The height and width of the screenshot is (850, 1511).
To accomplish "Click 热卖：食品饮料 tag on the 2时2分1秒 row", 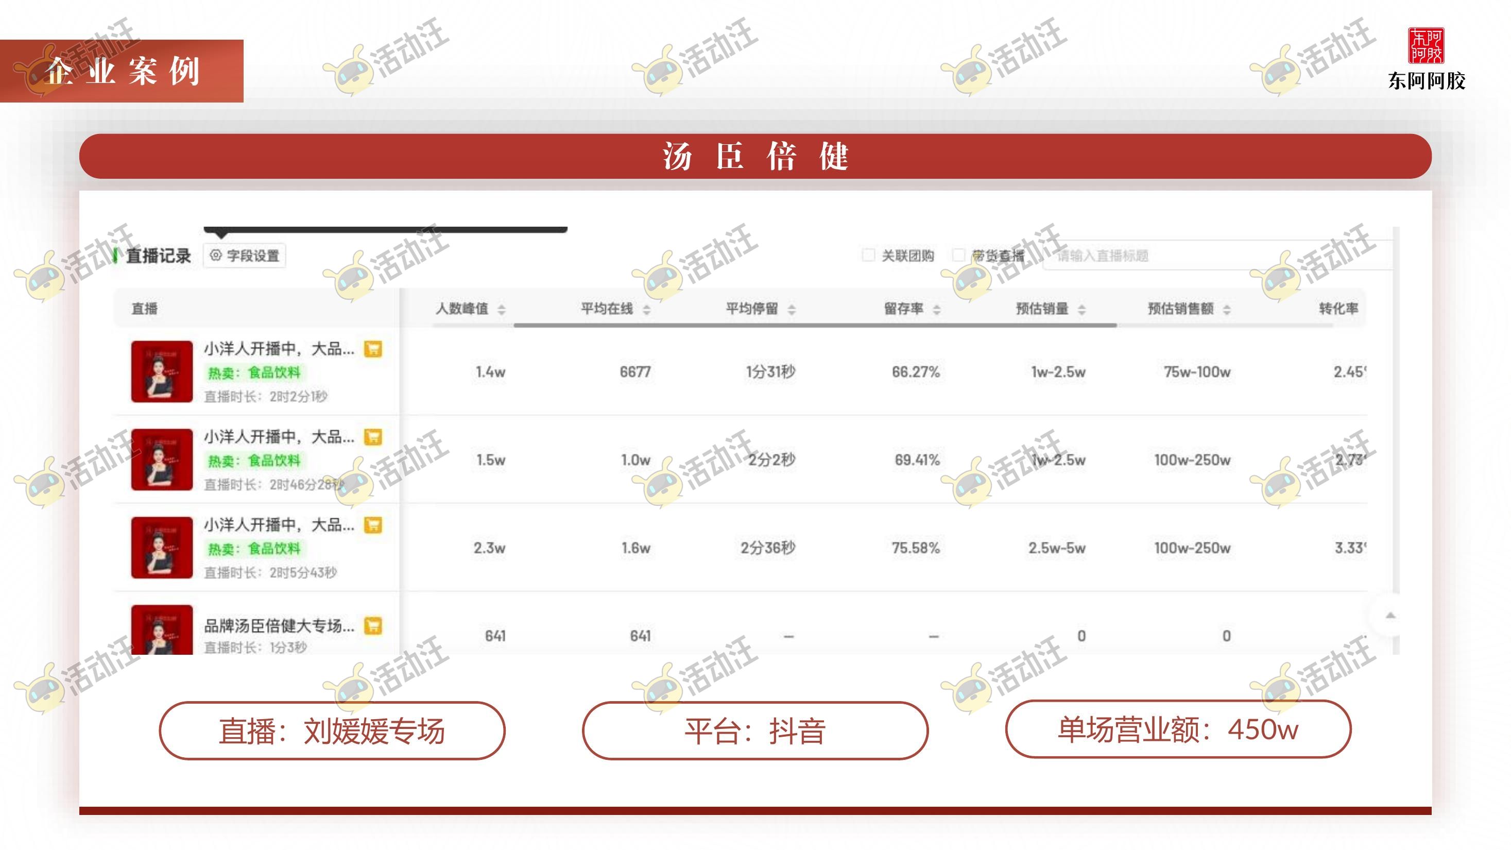I will (254, 372).
